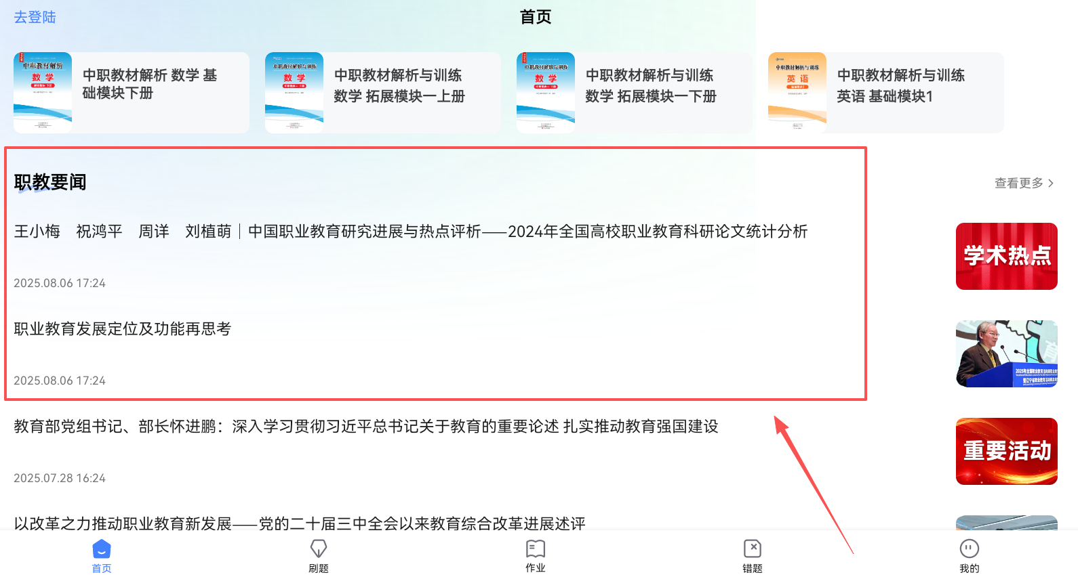Click the 学术热点 red thumbnail

(x=1007, y=256)
